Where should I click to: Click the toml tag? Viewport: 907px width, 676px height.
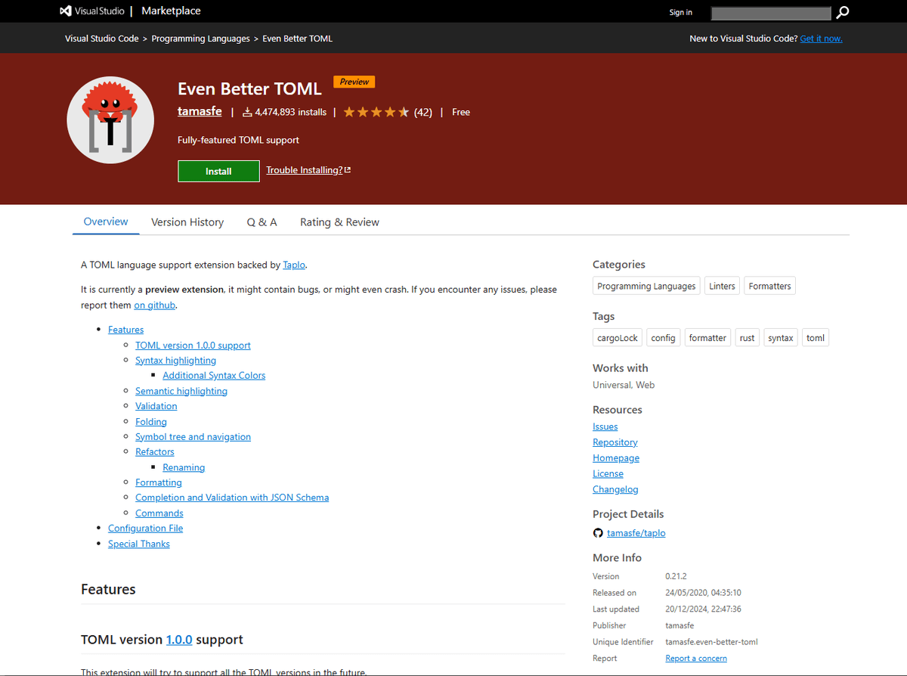coord(816,338)
